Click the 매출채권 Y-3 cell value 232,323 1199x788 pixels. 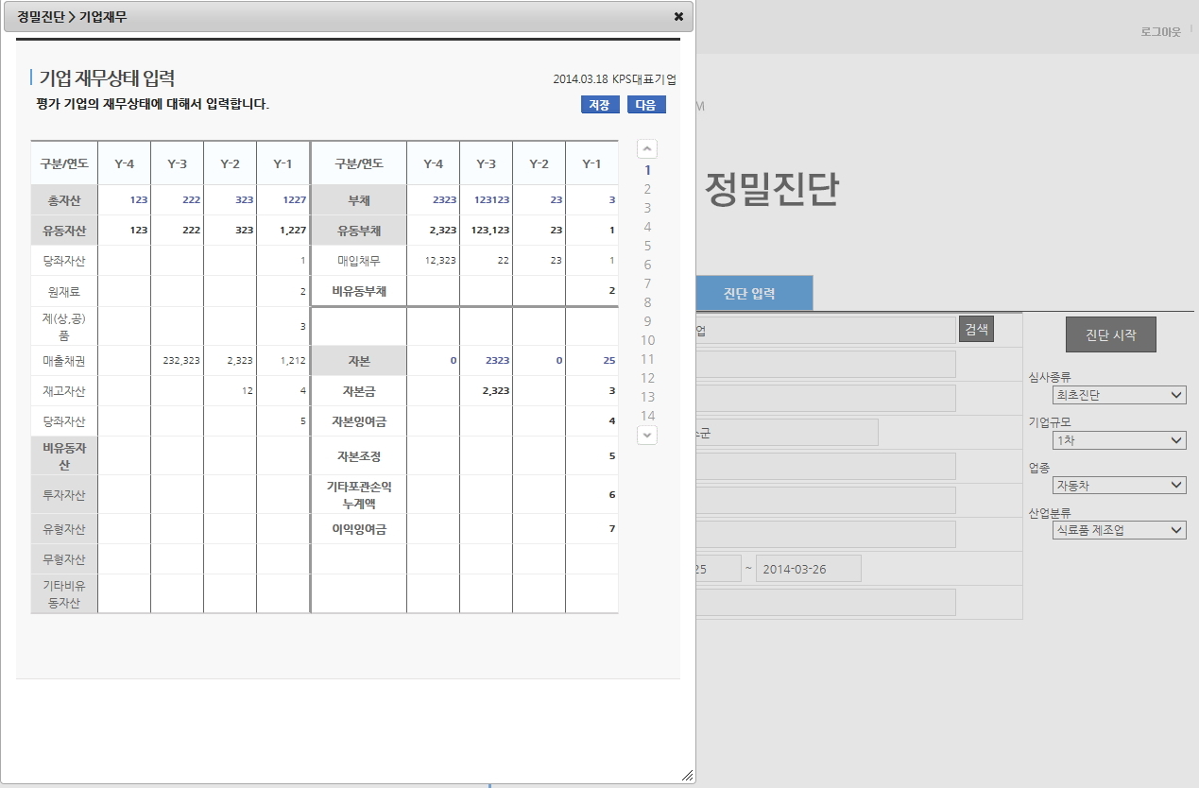click(177, 361)
